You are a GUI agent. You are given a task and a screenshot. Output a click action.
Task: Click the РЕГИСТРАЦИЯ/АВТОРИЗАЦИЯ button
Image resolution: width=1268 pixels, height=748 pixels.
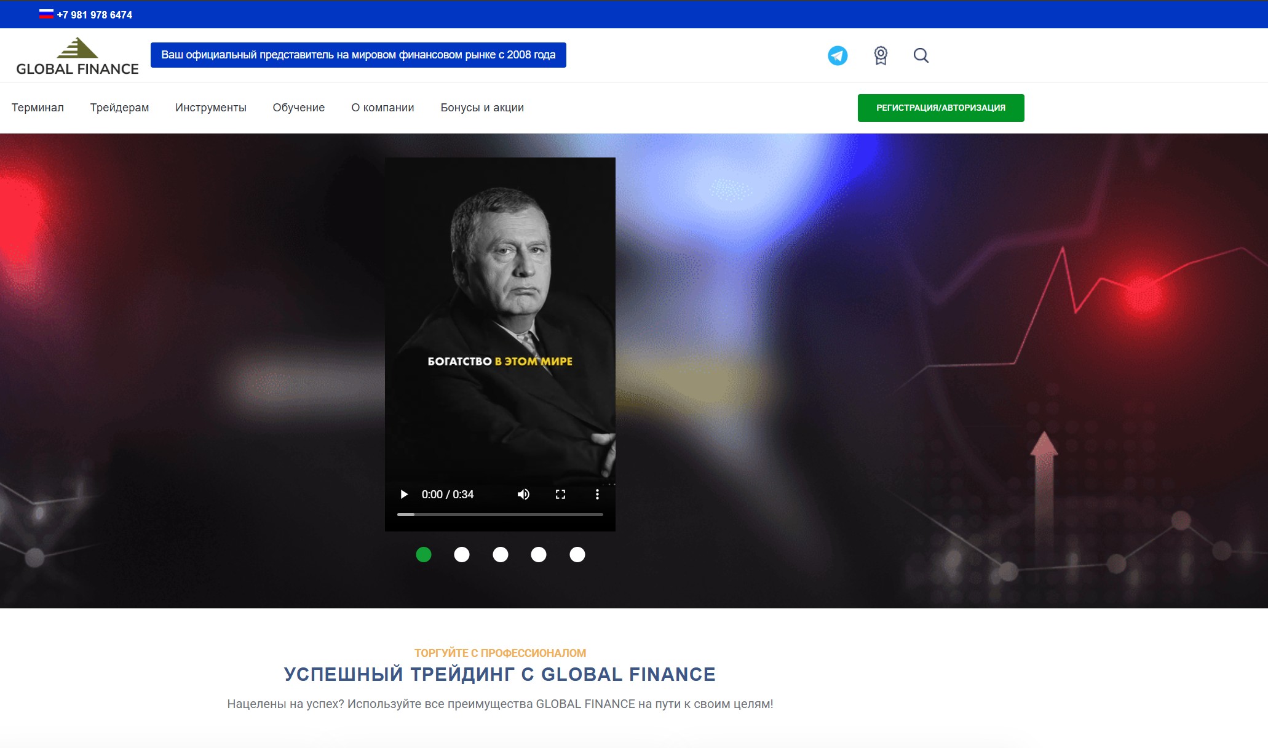tap(941, 108)
